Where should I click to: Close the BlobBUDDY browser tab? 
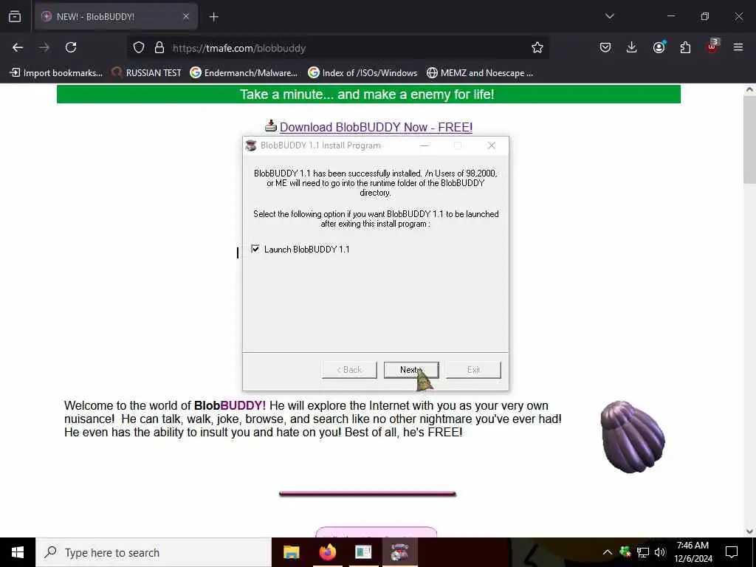pos(185,17)
